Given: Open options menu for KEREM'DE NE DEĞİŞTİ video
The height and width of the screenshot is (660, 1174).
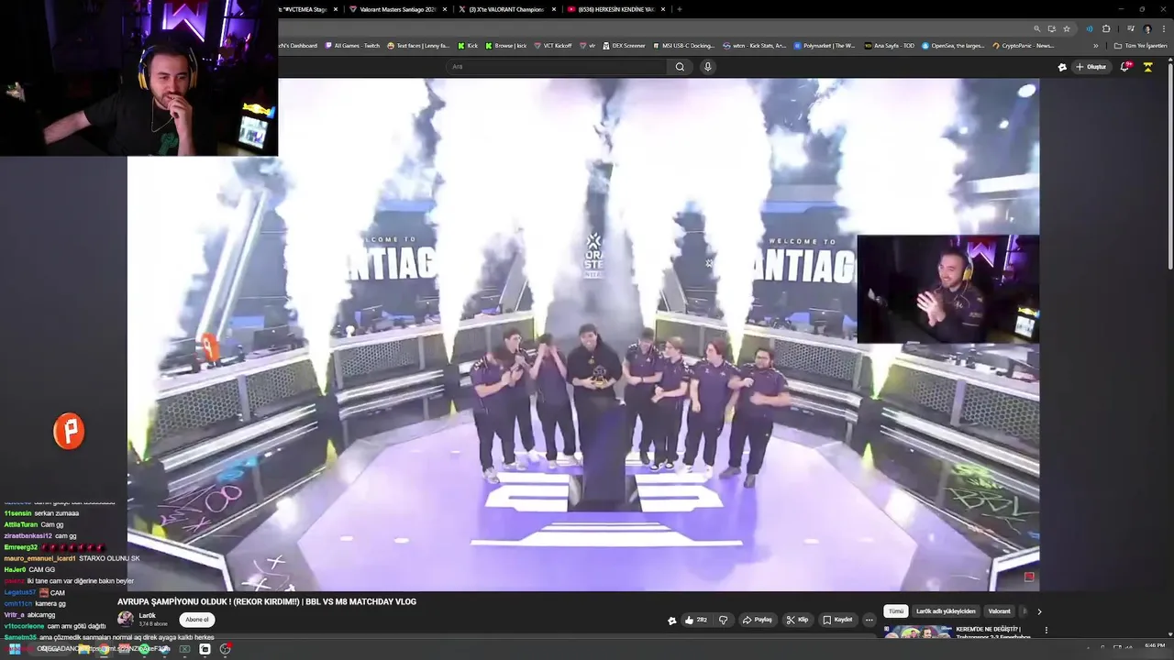Looking at the screenshot, I should coord(1046,630).
